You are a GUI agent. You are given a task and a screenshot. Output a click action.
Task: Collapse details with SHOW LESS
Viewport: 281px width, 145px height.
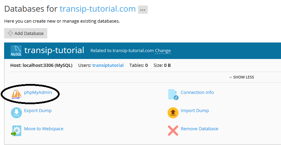point(242,77)
